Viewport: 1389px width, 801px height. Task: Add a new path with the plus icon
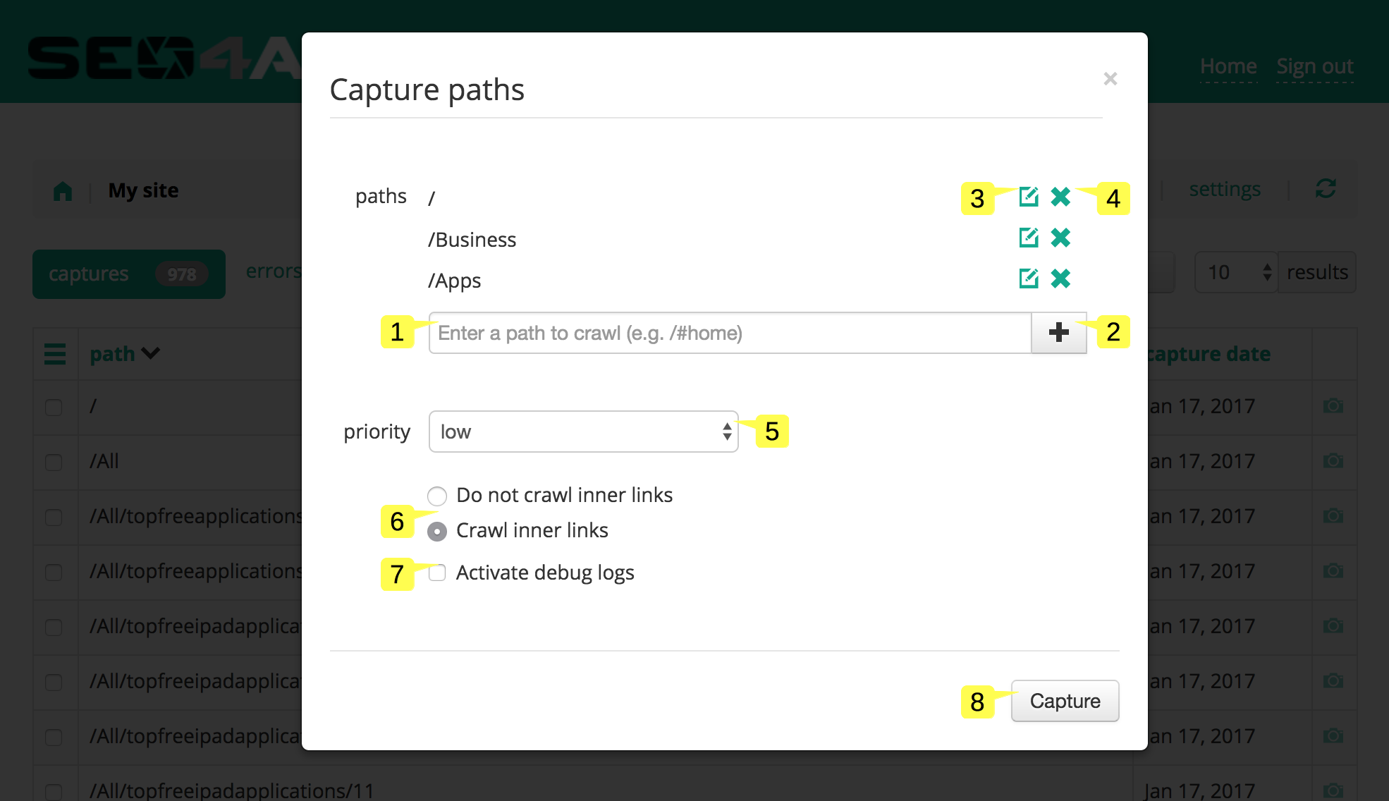coord(1058,333)
